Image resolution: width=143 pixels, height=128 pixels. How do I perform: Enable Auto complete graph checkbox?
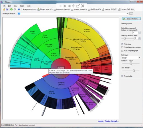[122, 51]
